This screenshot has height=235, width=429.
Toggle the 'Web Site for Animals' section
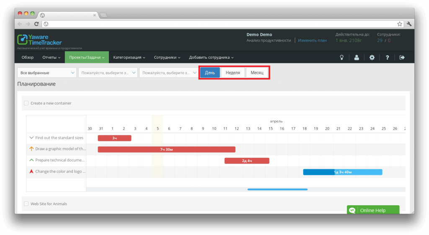26,204
